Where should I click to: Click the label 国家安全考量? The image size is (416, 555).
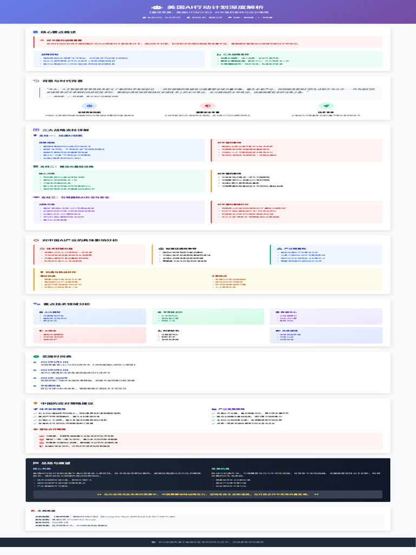coord(207,112)
